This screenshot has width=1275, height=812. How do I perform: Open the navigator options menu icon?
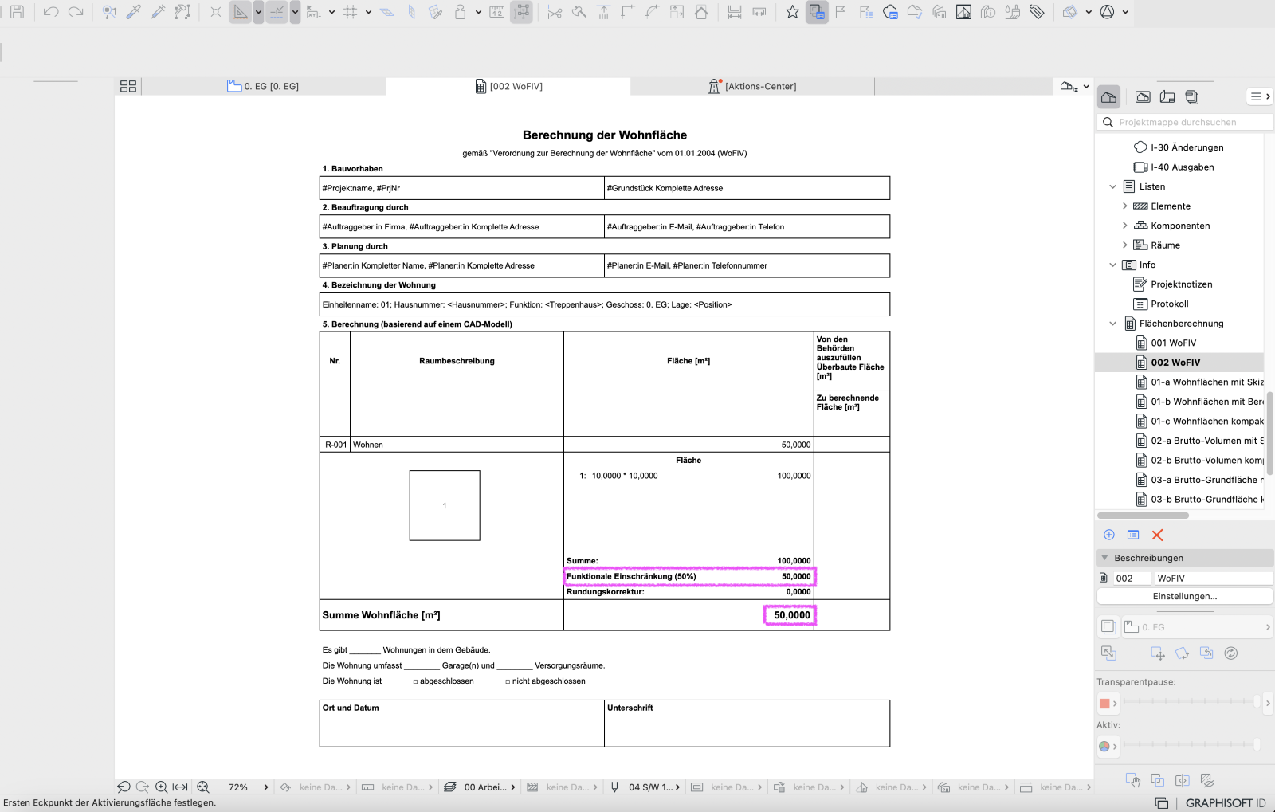pyautogui.click(x=1260, y=96)
